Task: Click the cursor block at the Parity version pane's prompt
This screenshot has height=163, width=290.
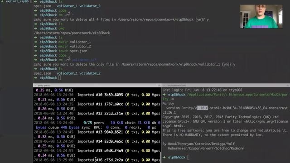Action: 188,157
